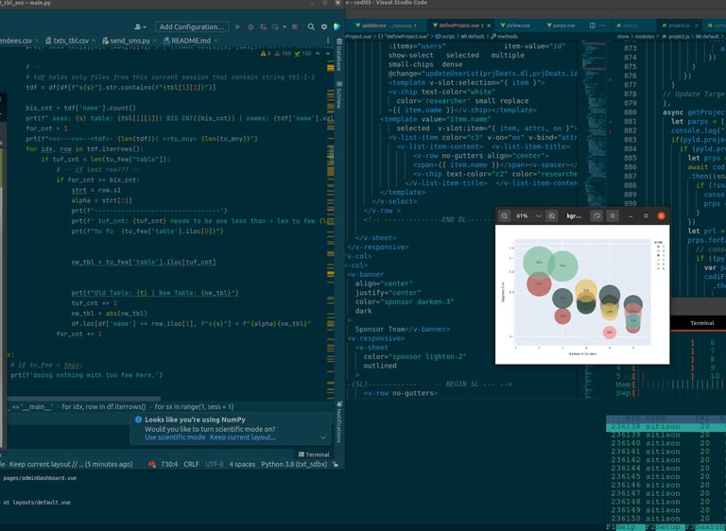
Task: Click the image viewer gallery/copy icon
Action: [596, 215]
